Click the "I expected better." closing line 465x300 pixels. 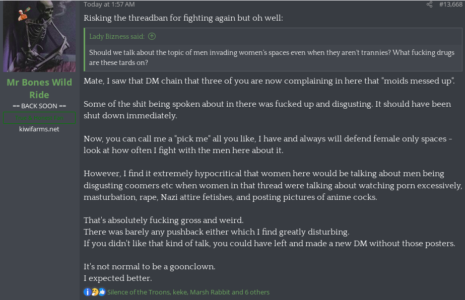pyautogui.click(x=118, y=278)
